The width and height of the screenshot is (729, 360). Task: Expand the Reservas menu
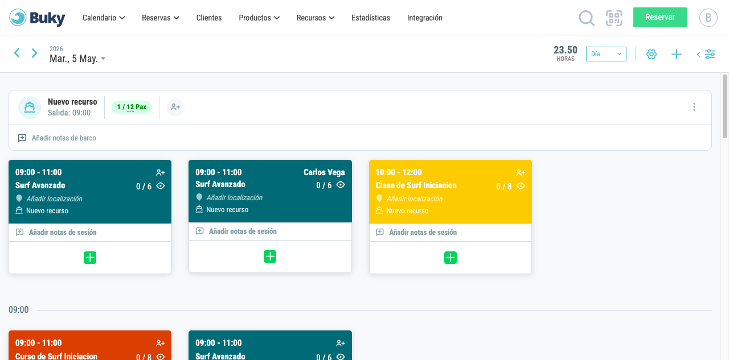click(x=161, y=18)
